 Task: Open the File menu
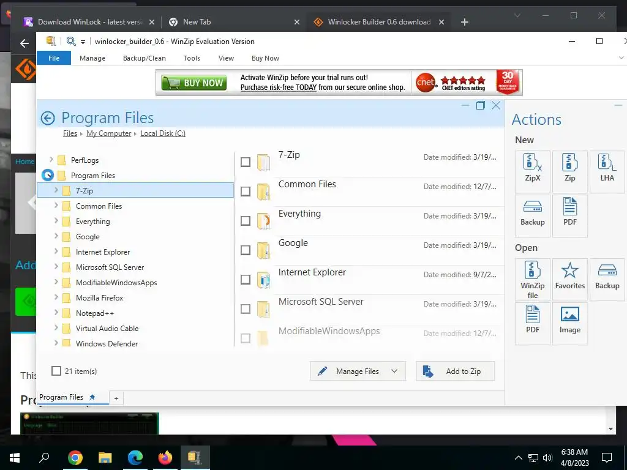point(54,58)
